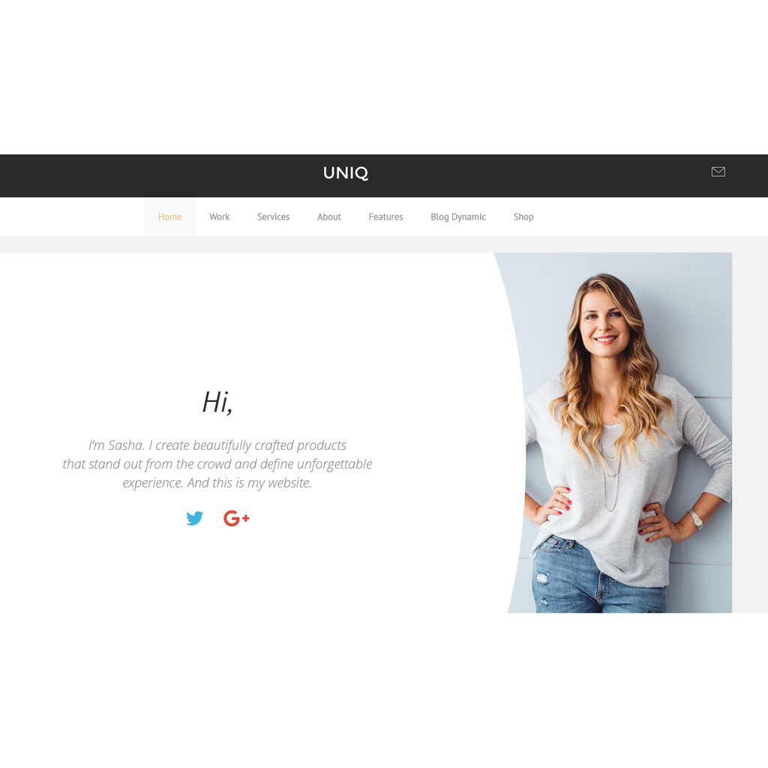
Task: Open the Services navigation item
Action: coord(273,217)
